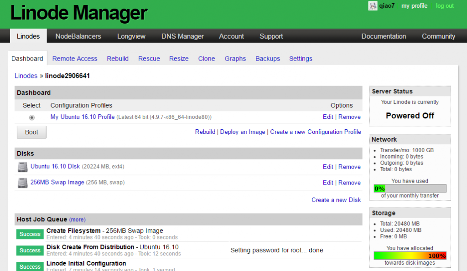Open the Remote Access sub-tab
The width and height of the screenshot is (467, 271).
tap(75, 59)
